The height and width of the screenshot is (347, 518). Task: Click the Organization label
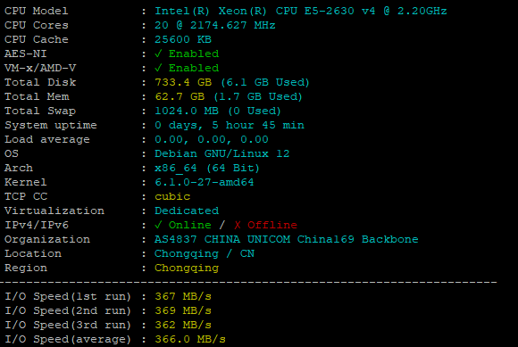[47, 239]
